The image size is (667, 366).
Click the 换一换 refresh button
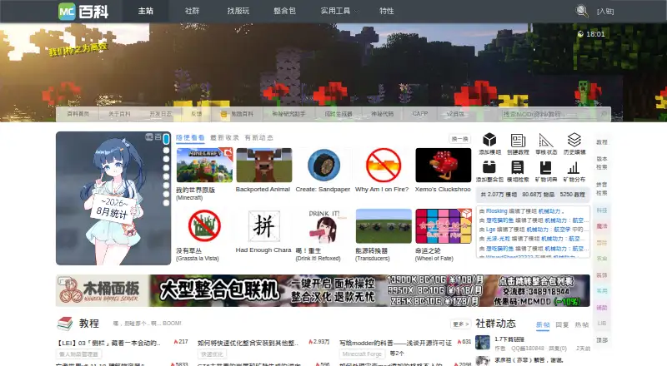[460, 139]
